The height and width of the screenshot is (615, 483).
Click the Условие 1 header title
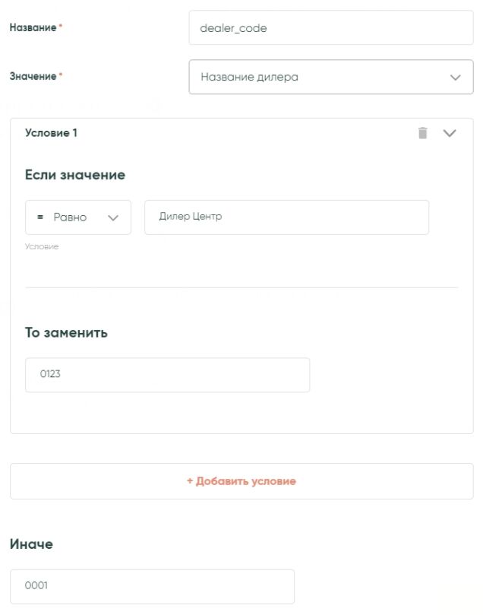tap(51, 133)
